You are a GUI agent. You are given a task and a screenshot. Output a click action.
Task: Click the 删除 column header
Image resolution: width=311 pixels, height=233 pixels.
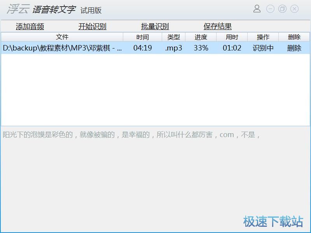[294, 37]
